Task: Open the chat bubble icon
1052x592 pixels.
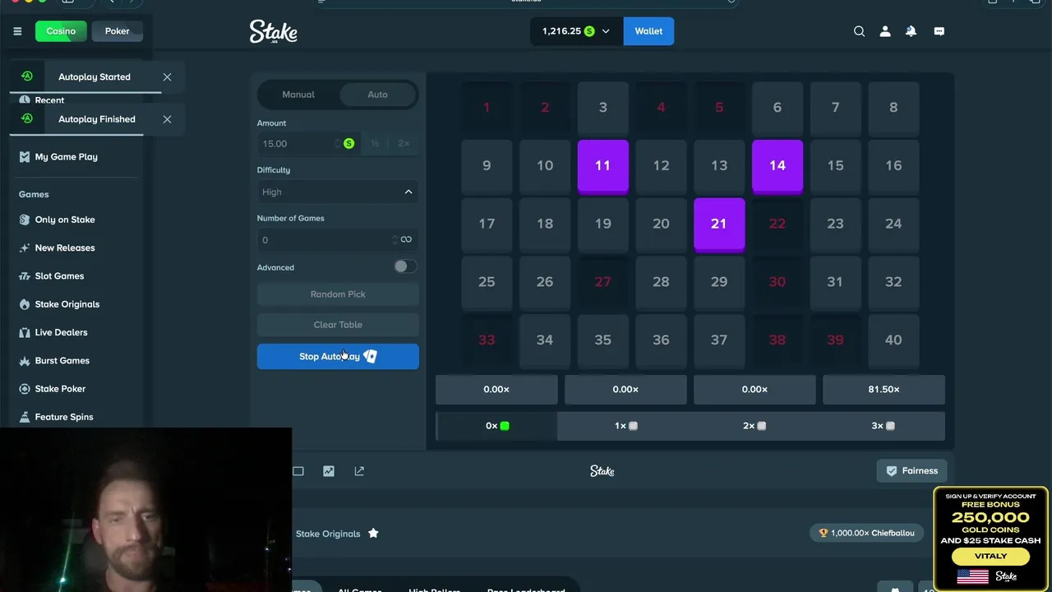Action: [x=939, y=31]
